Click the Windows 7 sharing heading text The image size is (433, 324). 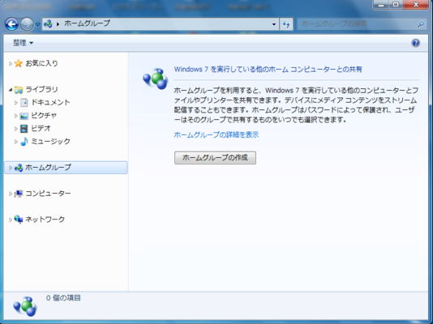tap(268, 69)
